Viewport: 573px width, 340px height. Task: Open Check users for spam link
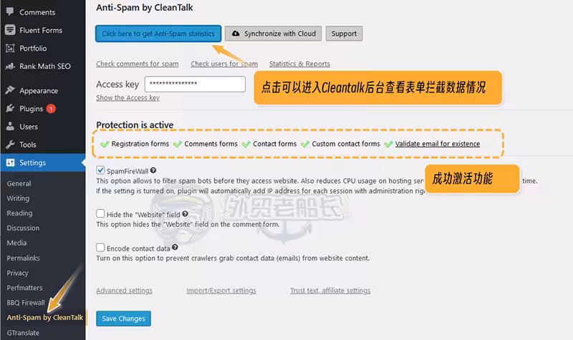[x=224, y=64]
